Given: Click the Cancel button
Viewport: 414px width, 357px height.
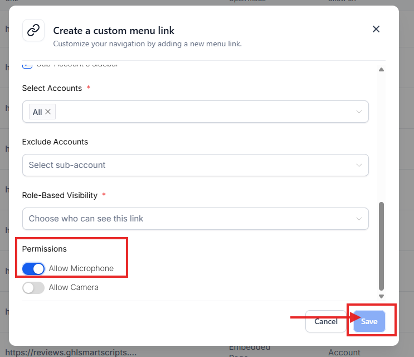Looking at the screenshot, I should pyautogui.click(x=326, y=321).
